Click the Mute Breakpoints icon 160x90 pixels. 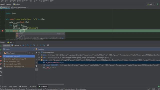coord(1,64)
